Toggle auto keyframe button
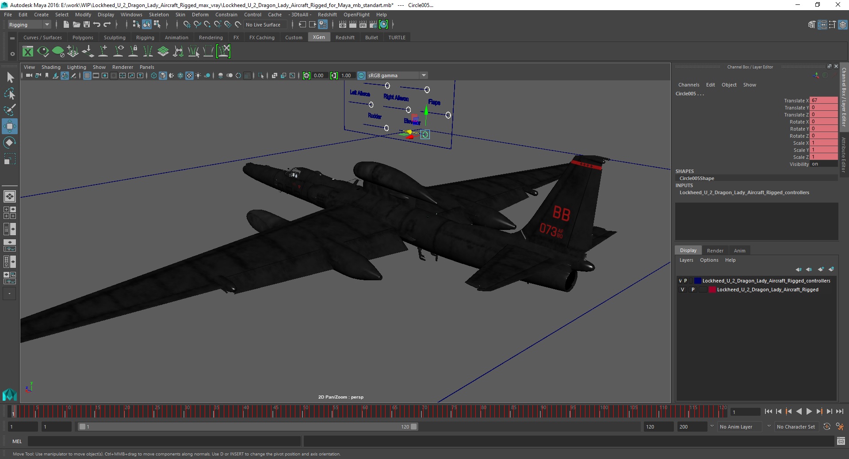The width and height of the screenshot is (849, 459). 826,427
